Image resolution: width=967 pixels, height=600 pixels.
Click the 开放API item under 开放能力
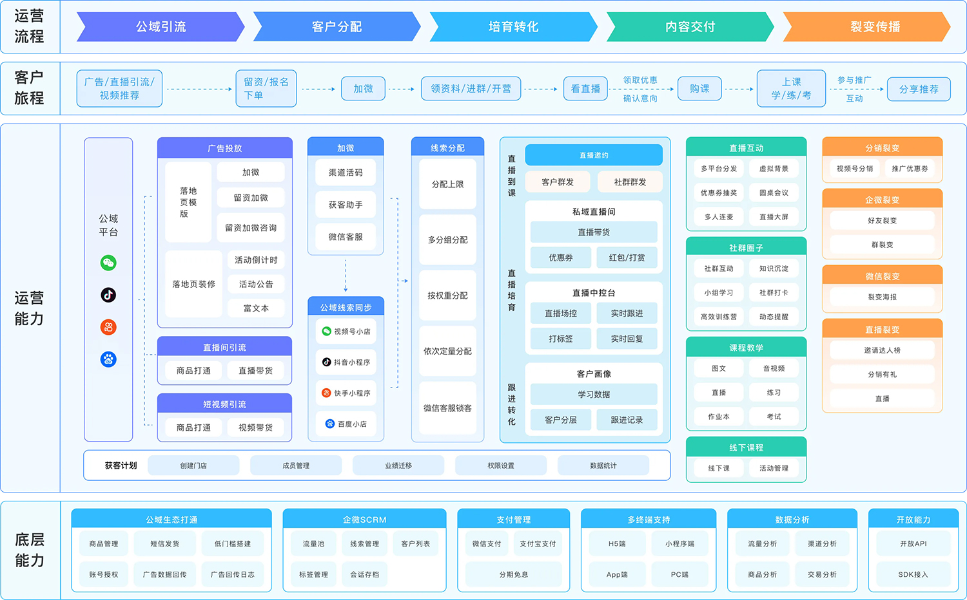913,544
